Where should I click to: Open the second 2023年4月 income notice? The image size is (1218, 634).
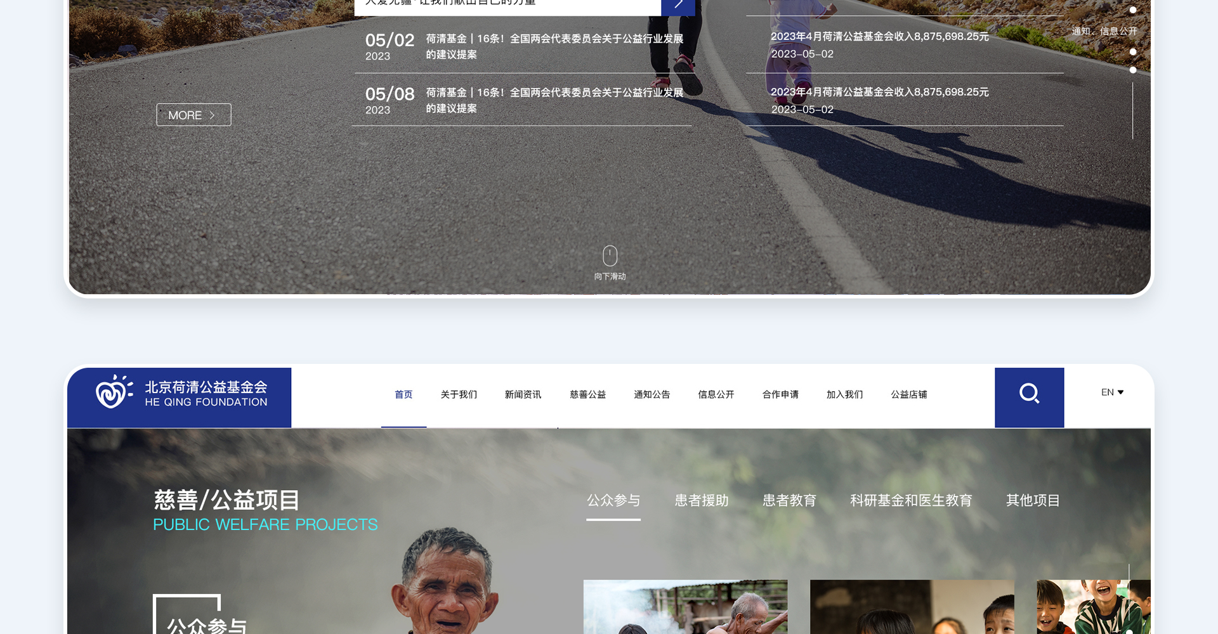point(879,100)
